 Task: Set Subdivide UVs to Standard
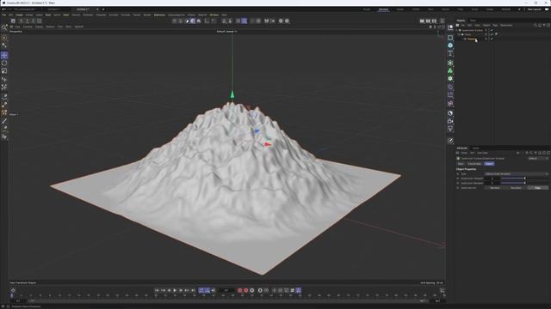495,188
